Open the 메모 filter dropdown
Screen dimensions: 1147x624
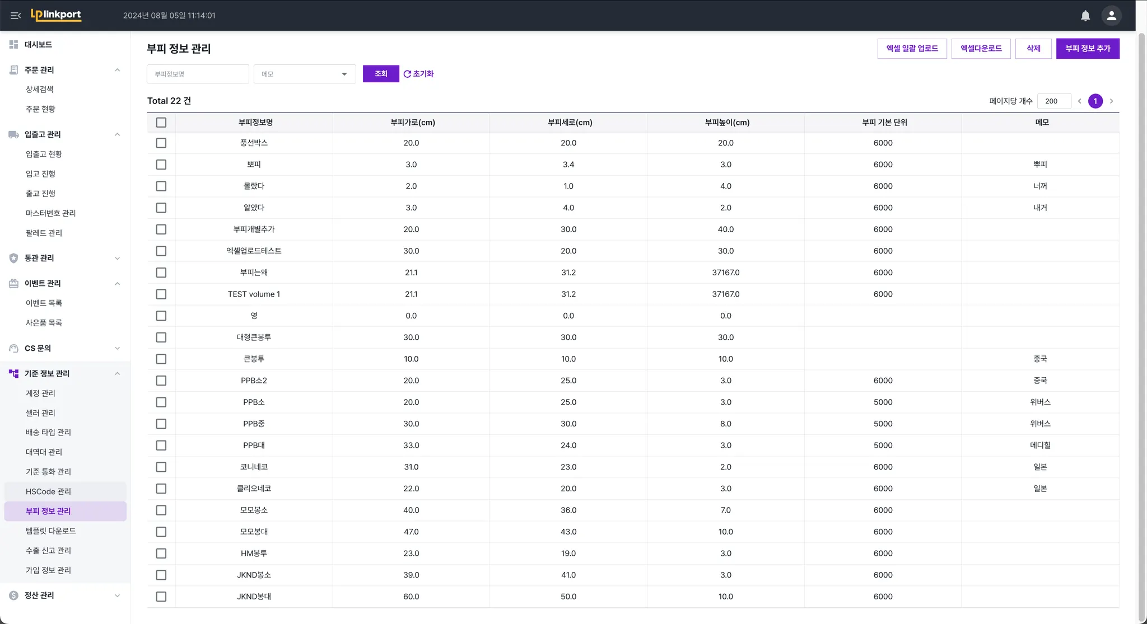(x=305, y=74)
